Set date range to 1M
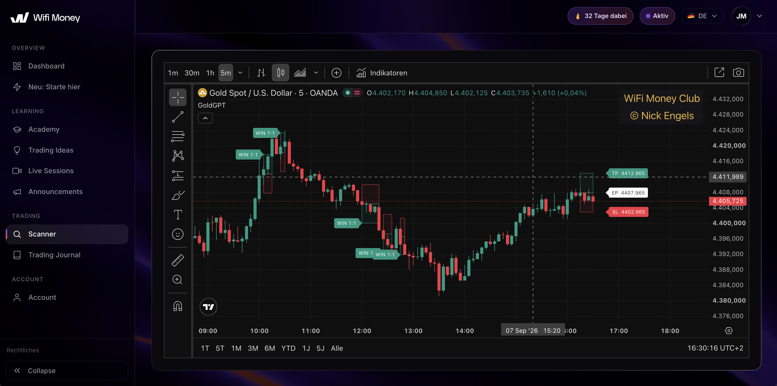The height and width of the screenshot is (386, 777). pos(236,348)
